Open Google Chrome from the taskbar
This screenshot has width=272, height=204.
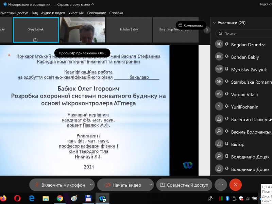(x=60, y=198)
